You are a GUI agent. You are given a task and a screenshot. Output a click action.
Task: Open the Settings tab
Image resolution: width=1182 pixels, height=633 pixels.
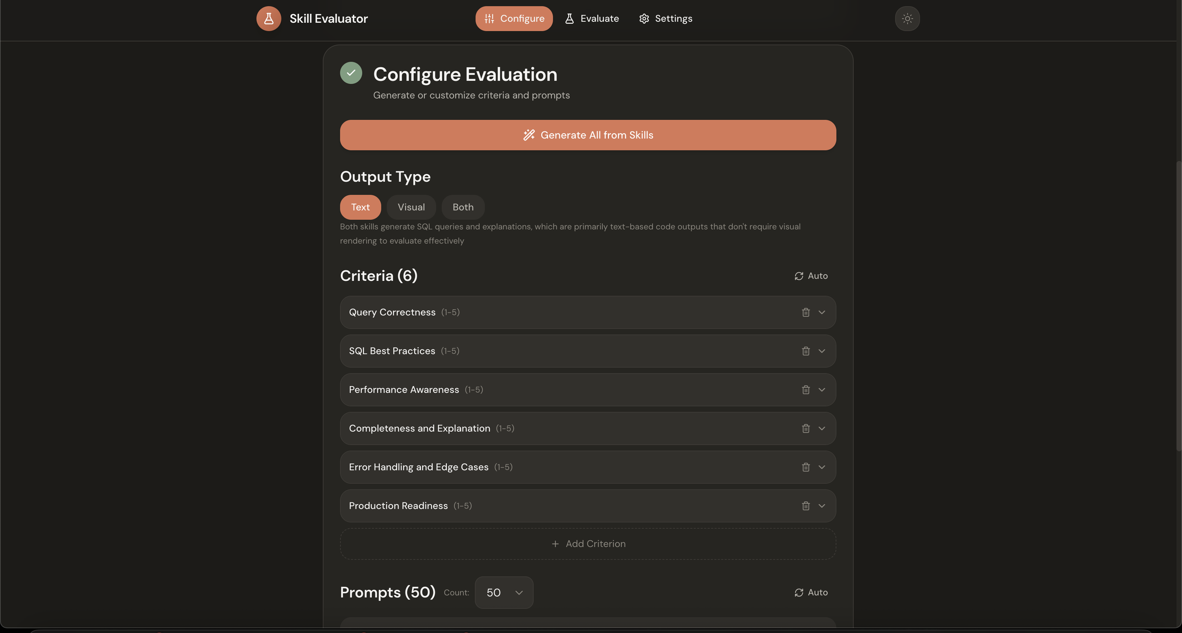pyautogui.click(x=666, y=18)
